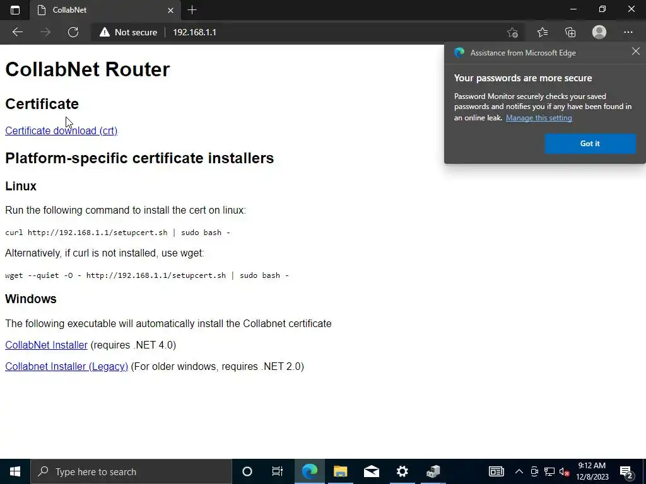
Task: Open the Mail app from taskbar
Action: [x=371, y=471]
